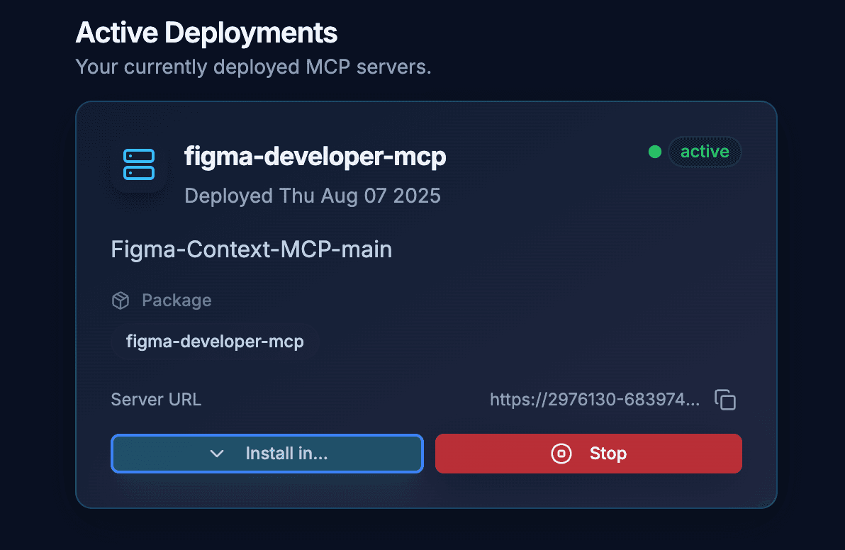Copy the server URL with the copy icon

pyautogui.click(x=724, y=400)
